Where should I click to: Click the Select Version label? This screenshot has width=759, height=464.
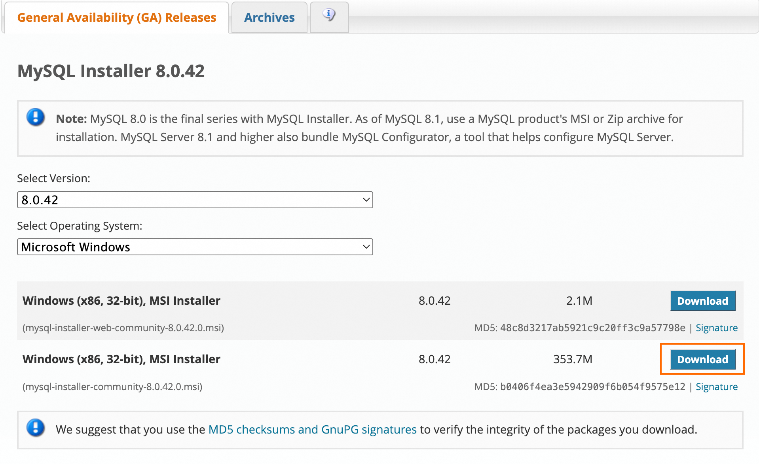click(x=53, y=179)
